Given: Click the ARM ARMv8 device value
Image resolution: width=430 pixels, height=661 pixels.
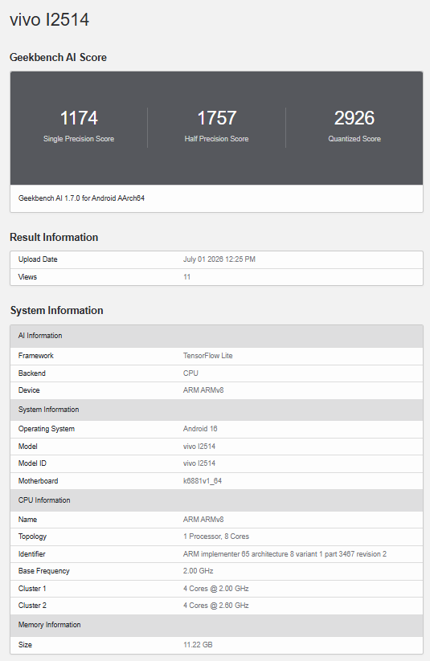Looking at the screenshot, I should click(203, 390).
